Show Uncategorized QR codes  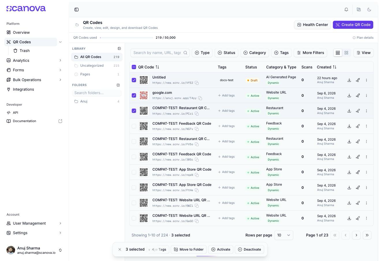97,66
